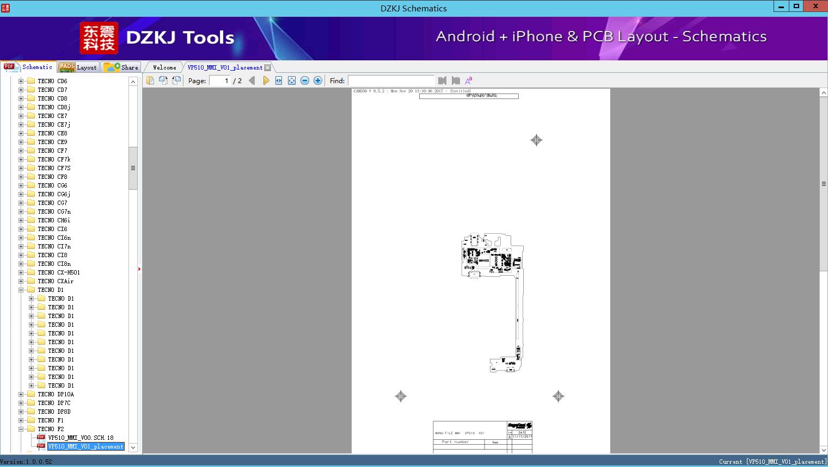Click the document view scrollbar thumb
The height and width of the screenshot is (467, 828).
[824, 184]
